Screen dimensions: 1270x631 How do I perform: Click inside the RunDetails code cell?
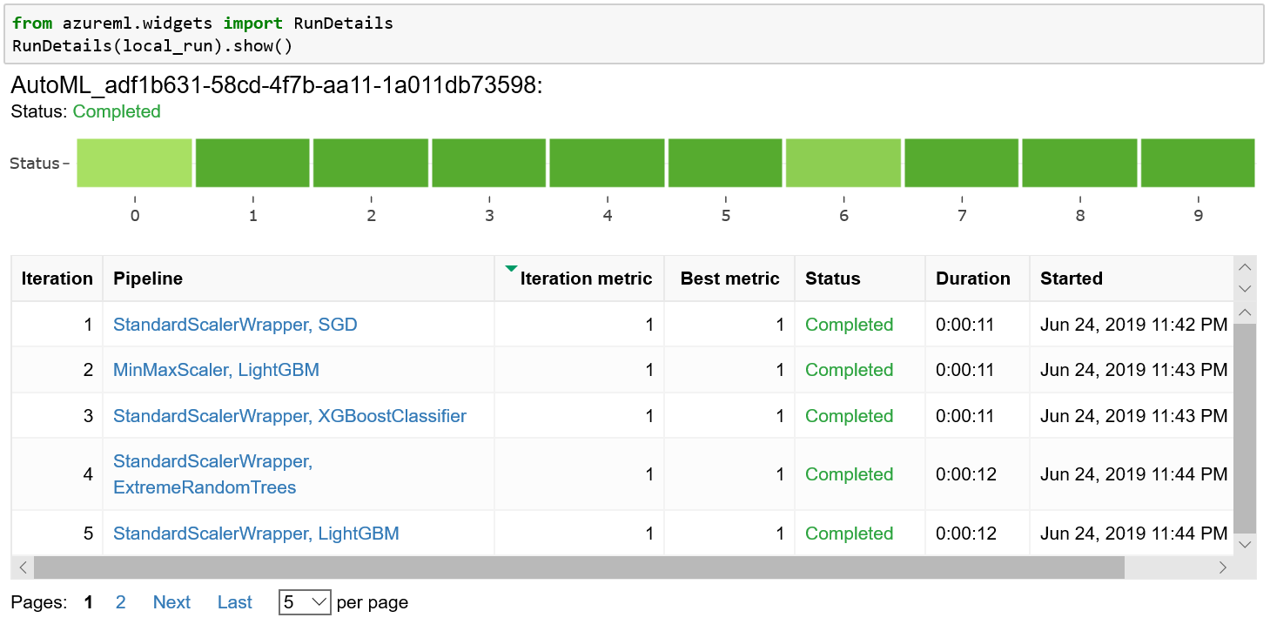click(x=634, y=34)
